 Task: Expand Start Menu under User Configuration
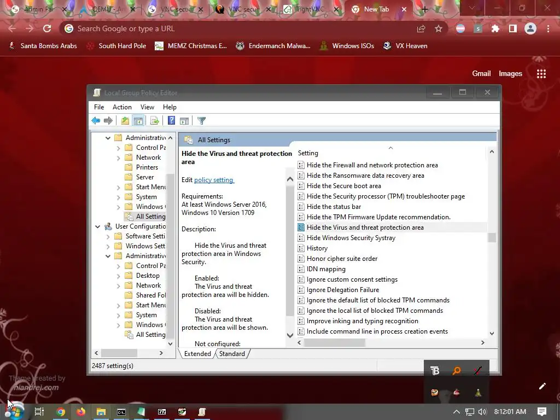[x=118, y=305]
